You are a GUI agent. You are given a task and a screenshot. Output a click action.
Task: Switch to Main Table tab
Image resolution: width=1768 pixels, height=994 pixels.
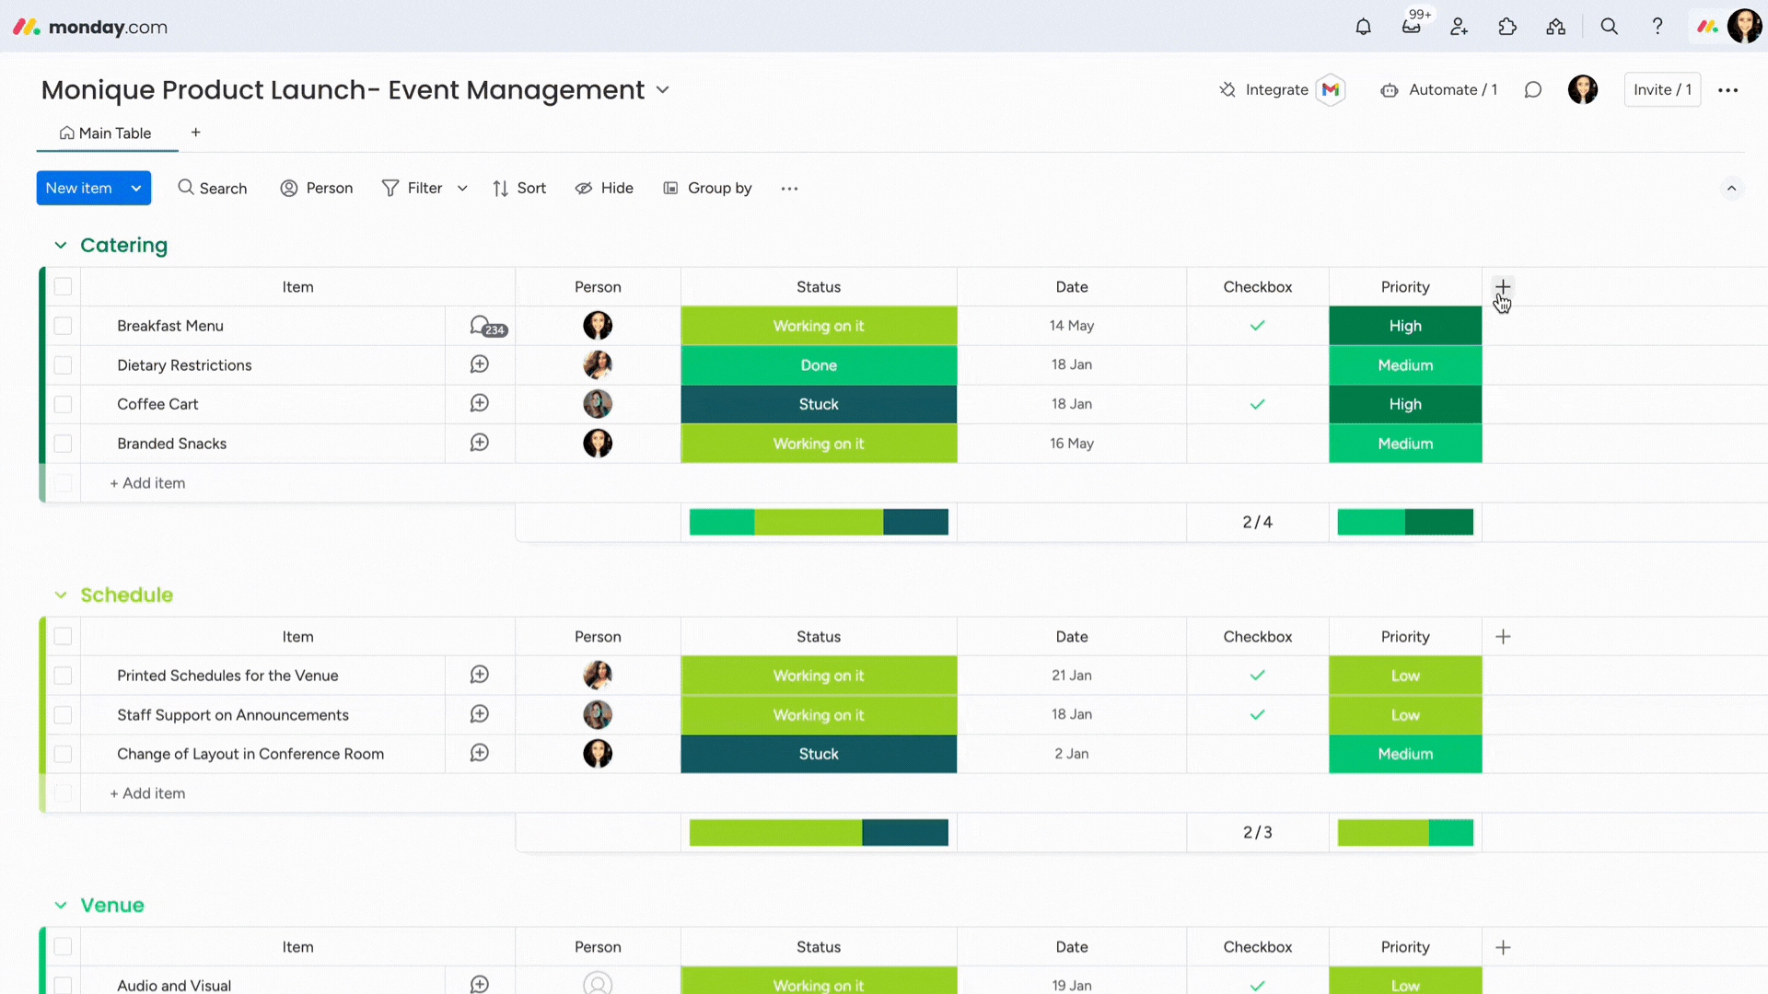(106, 133)
